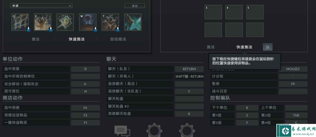The width and height of the screenshot is (316, 137).
Task: Switch abilities to 自动施法 mode
Action: pos(118,39)
